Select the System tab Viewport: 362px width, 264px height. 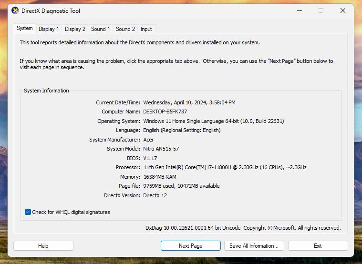click(25, 29)
